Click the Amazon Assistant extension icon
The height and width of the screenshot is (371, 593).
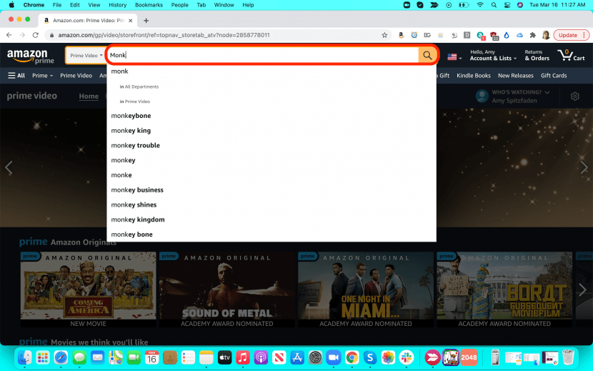401,35
